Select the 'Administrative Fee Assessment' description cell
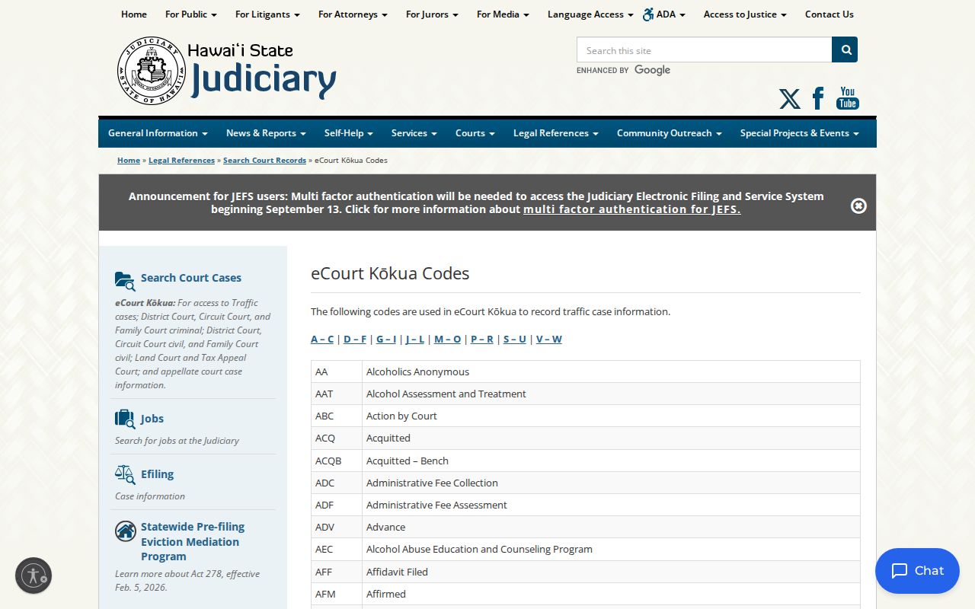Screen dimensions: 975x609 [x=611, y=505]
